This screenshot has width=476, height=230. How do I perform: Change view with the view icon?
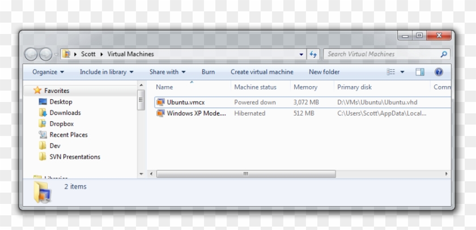pyautogui.click(x=391, y=72)
